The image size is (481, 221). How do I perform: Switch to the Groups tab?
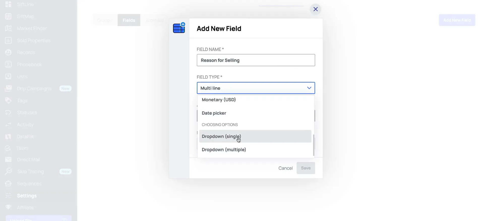pyautogui.click(x=105, y=20)
